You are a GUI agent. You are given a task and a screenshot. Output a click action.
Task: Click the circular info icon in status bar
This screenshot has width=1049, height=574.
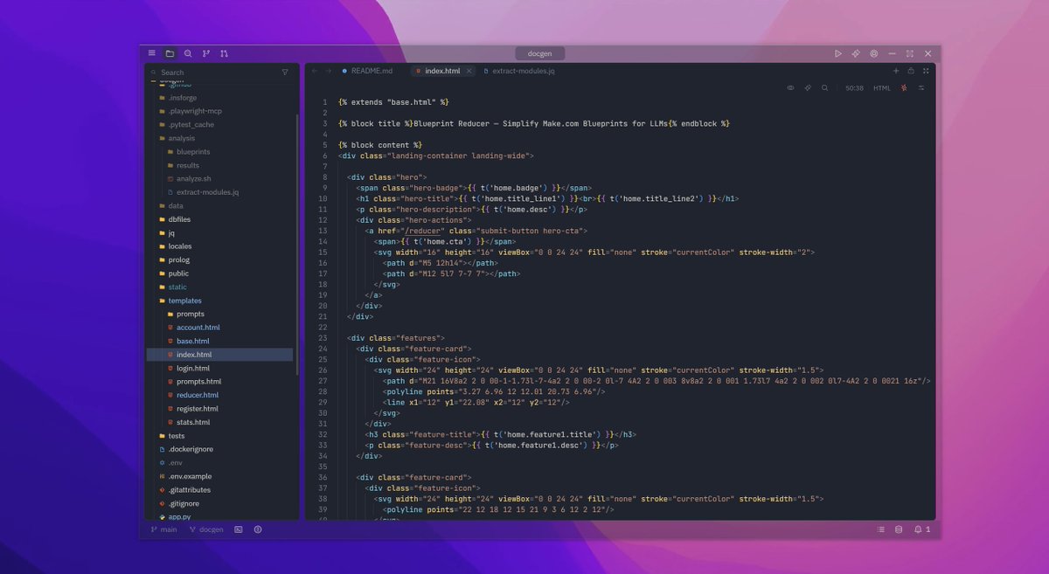258,529
